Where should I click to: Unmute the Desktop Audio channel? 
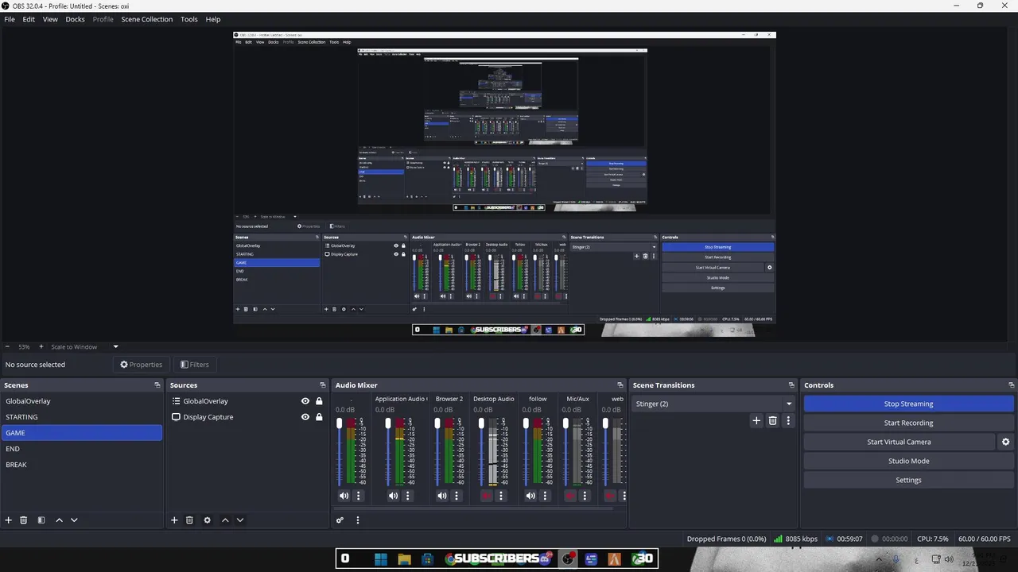point(486,496)
